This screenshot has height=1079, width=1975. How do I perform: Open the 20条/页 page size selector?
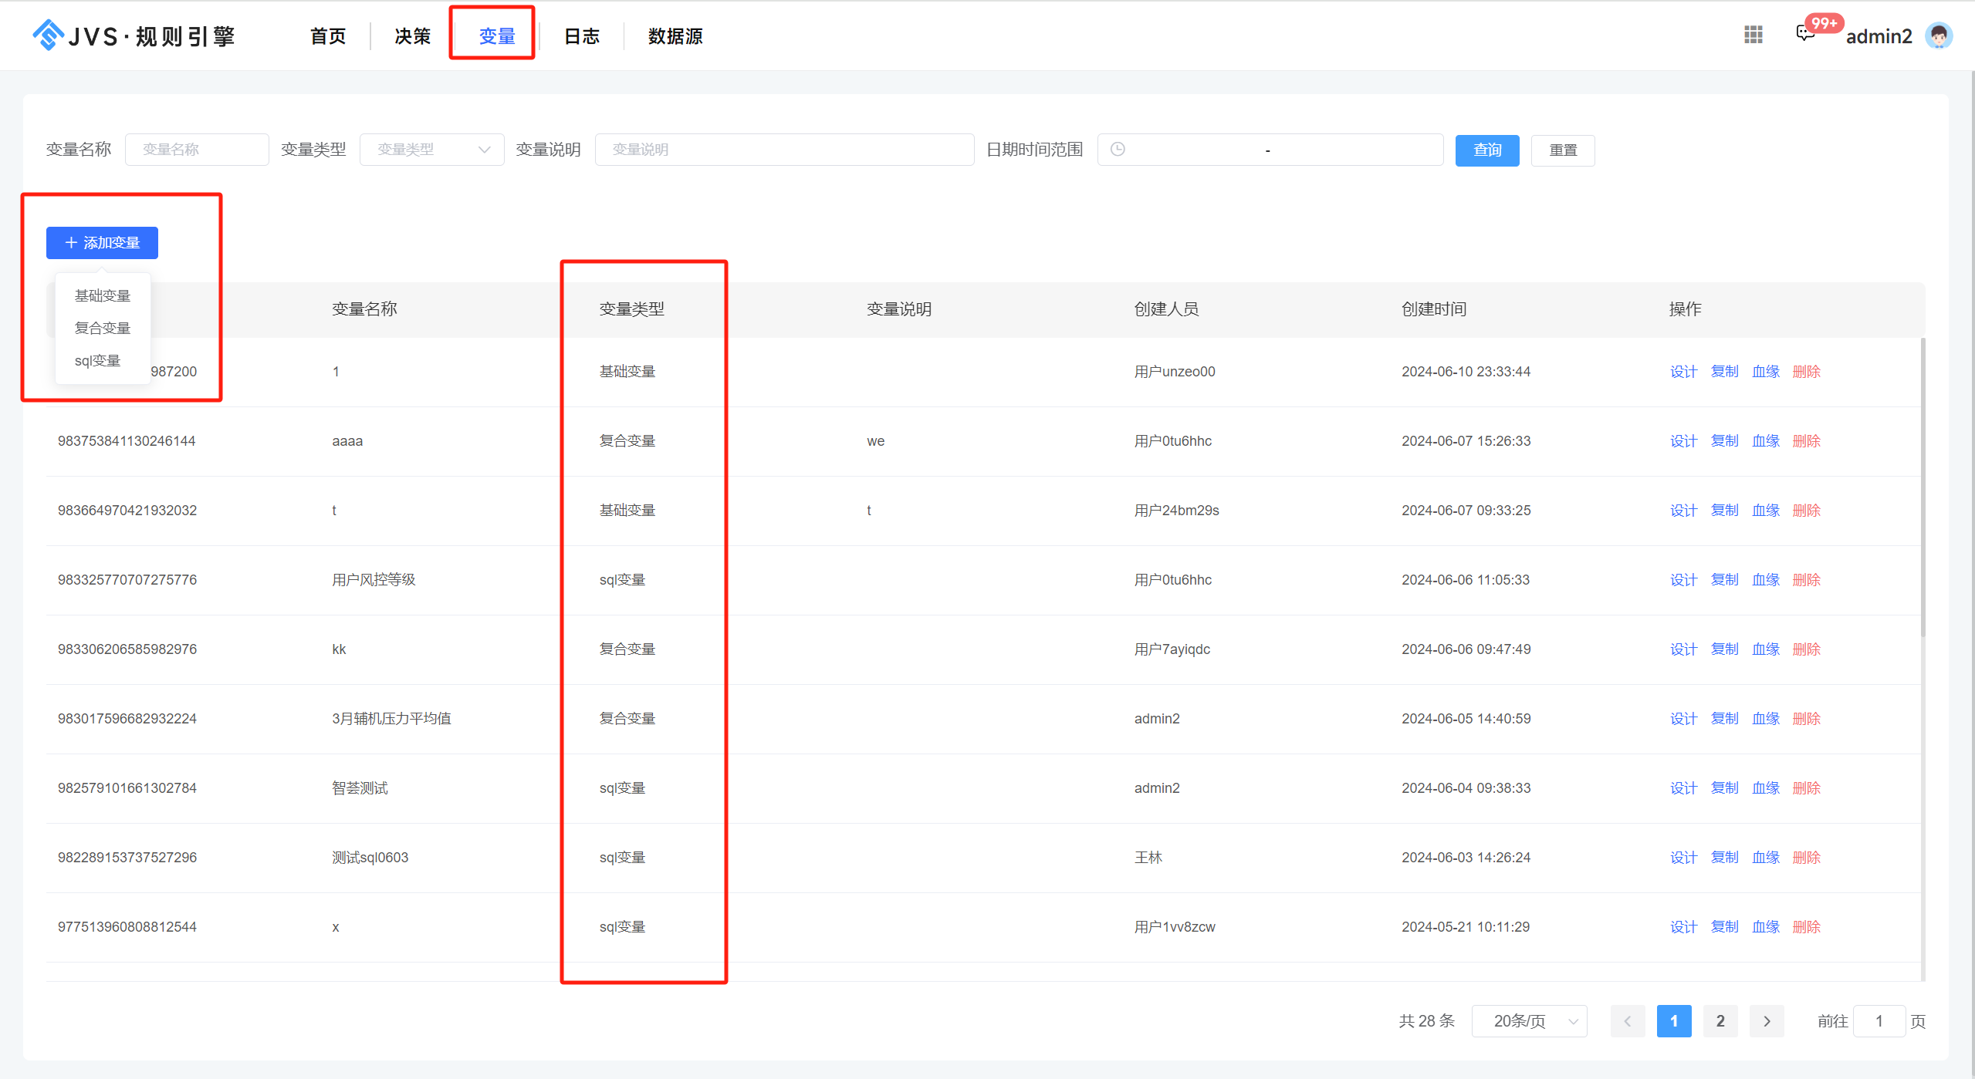(1529, 1021)
